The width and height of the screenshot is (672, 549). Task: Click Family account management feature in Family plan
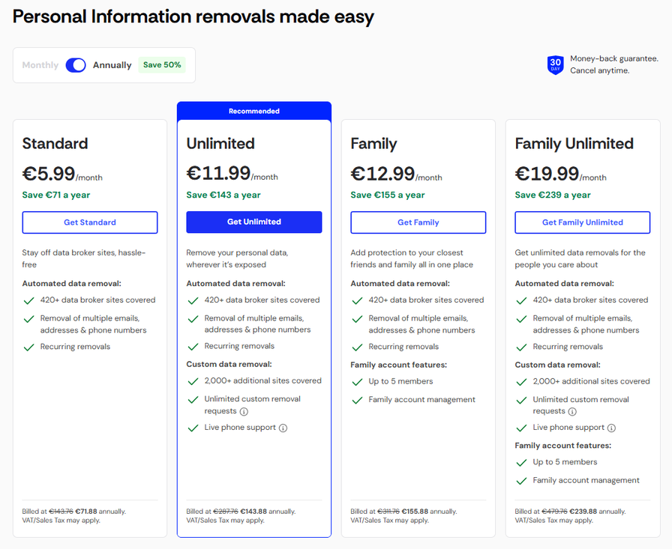(x=421, y=400)
